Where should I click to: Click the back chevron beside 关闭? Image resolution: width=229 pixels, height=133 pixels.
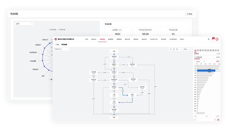tap(56, 45)
